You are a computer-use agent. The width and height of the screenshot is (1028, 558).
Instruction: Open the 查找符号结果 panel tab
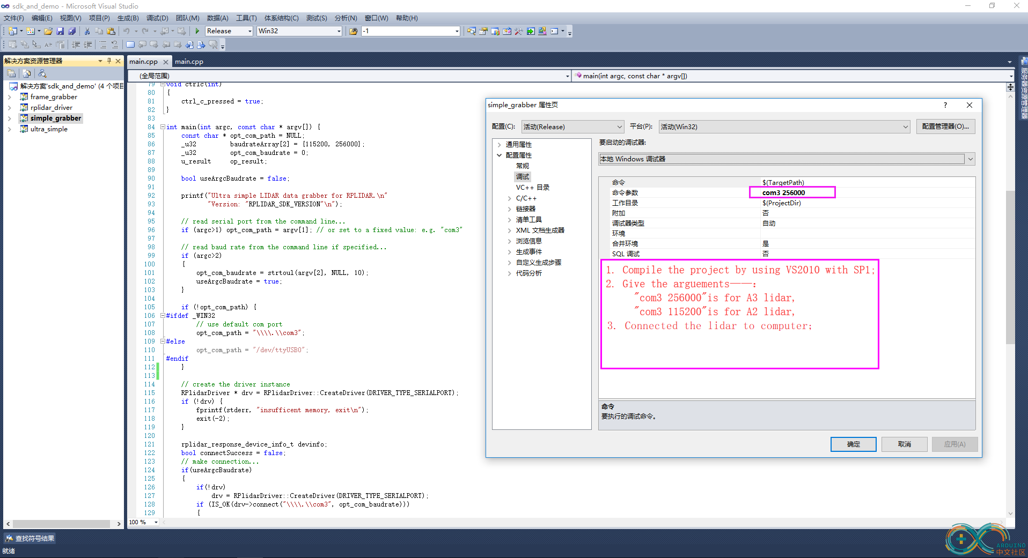click(30, 538)
